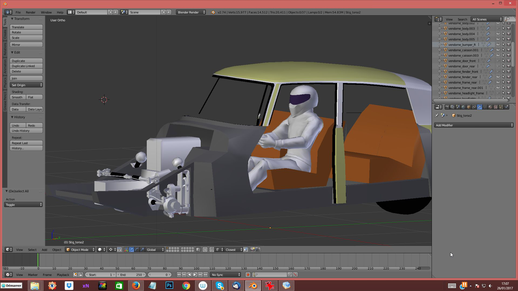518x291 pixels.
Task: Open the Render Layers properties tab
Action: coord(452,107)
